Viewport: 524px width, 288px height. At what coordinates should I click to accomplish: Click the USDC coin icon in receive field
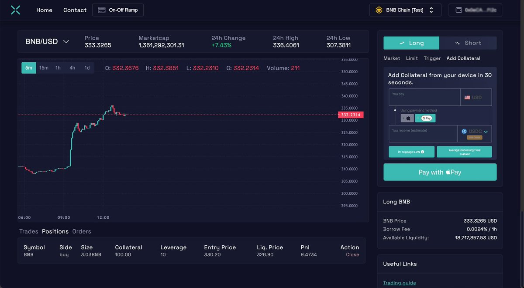coord(465,131)
